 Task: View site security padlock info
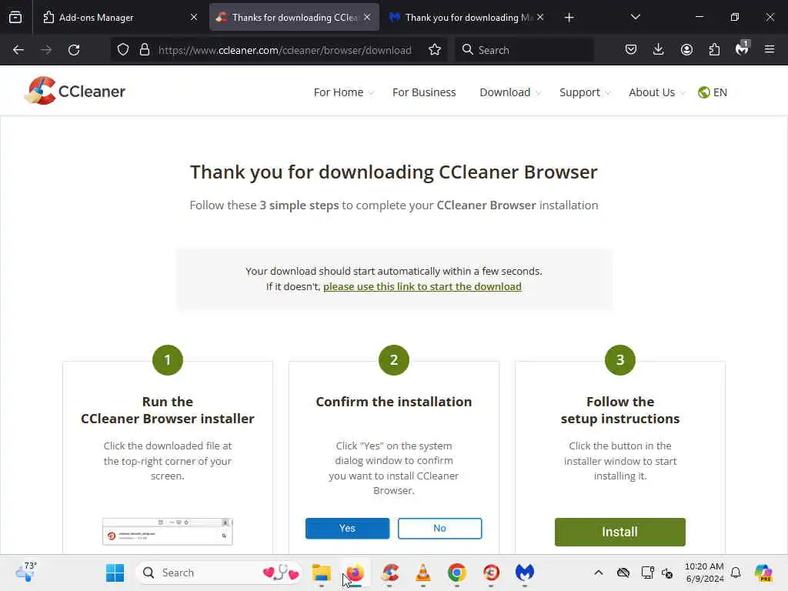pyautogui.click(x=145, y=50)
